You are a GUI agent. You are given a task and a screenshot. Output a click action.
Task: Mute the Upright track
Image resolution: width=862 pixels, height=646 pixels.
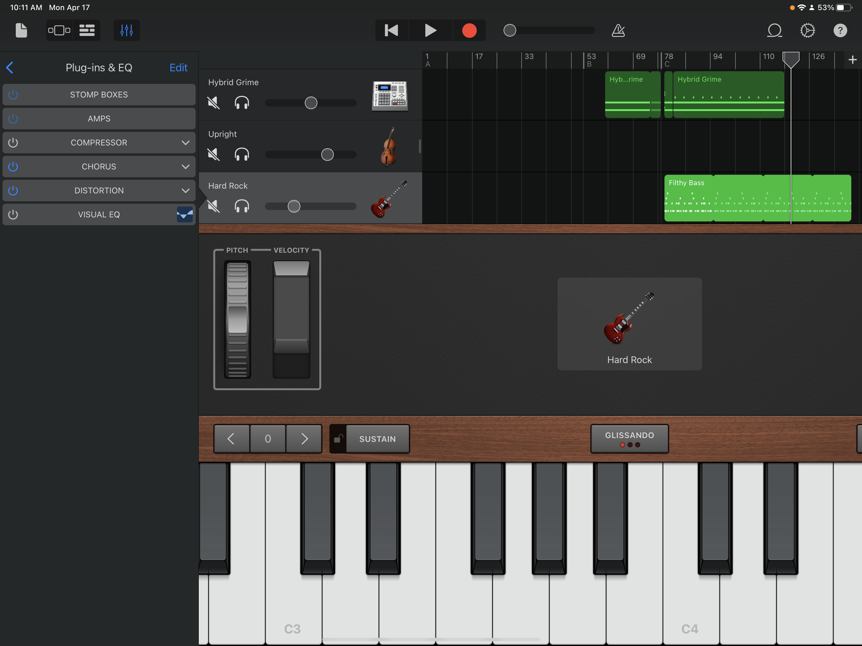tap(214, 155)
